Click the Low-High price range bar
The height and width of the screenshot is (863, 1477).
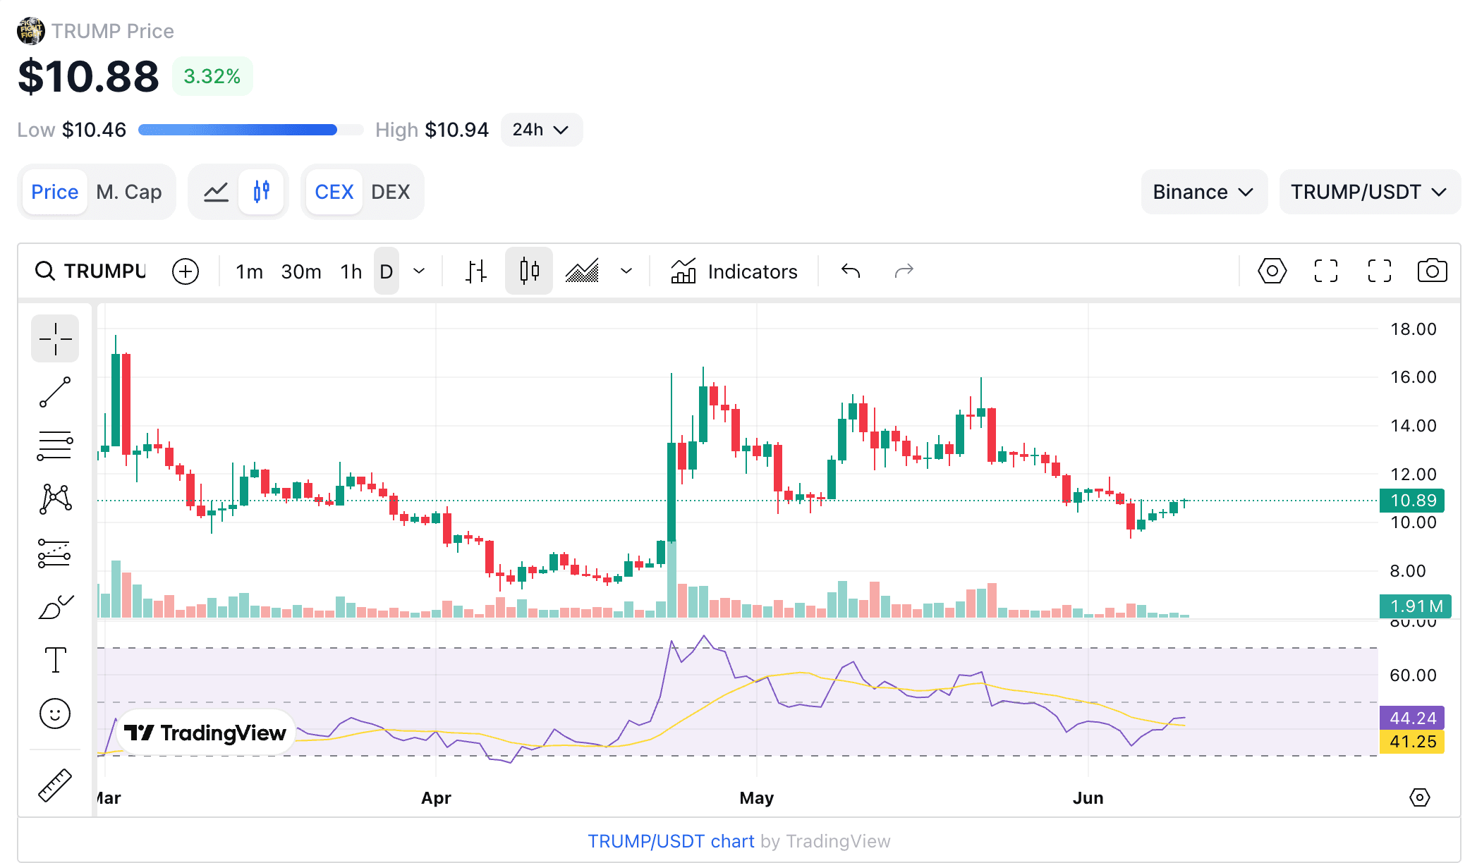[x=250, y=130]
